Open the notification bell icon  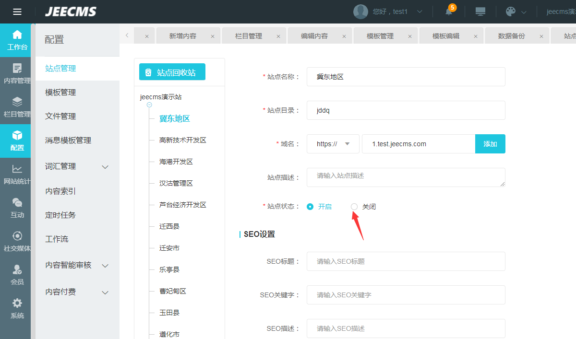449,12
